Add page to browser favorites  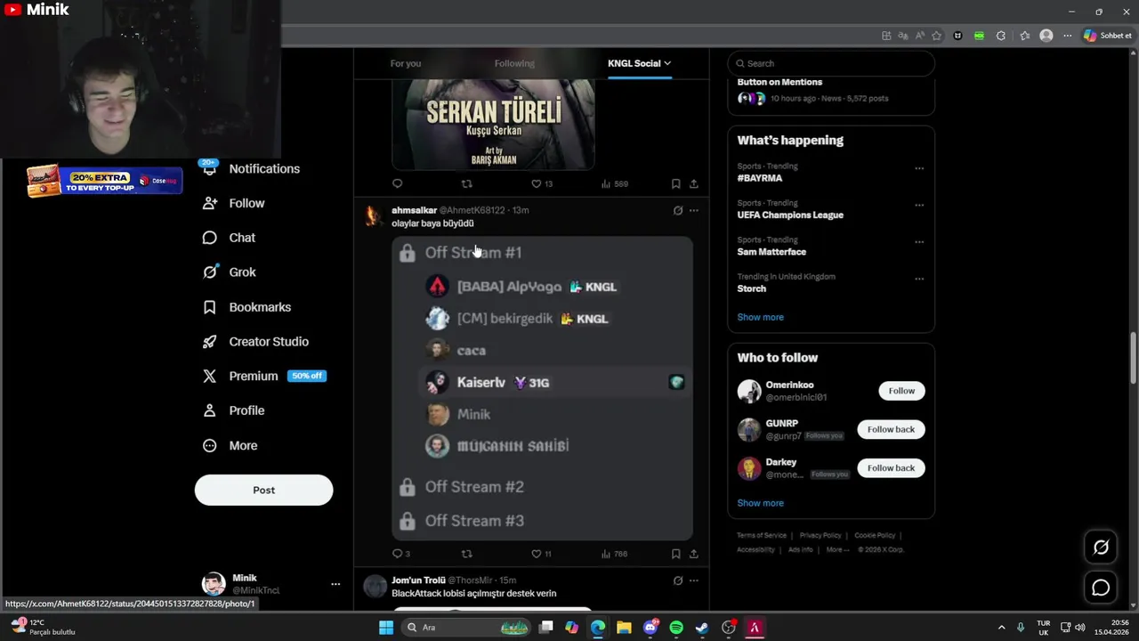tap(936, 36)
